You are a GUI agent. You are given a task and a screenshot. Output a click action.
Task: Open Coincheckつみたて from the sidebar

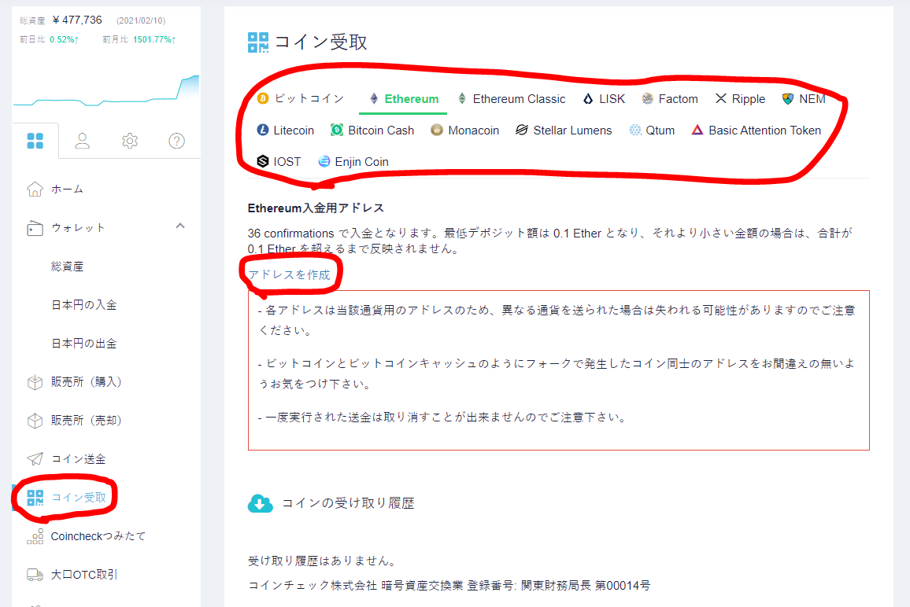point(98,536)
